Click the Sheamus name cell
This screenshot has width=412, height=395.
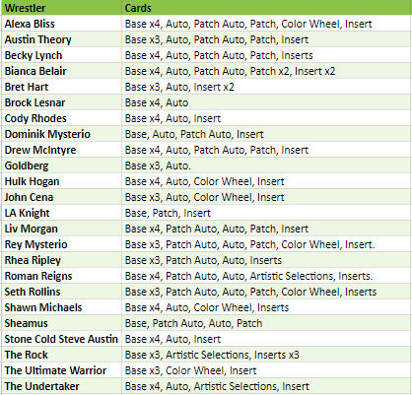(x=61, y=323)
